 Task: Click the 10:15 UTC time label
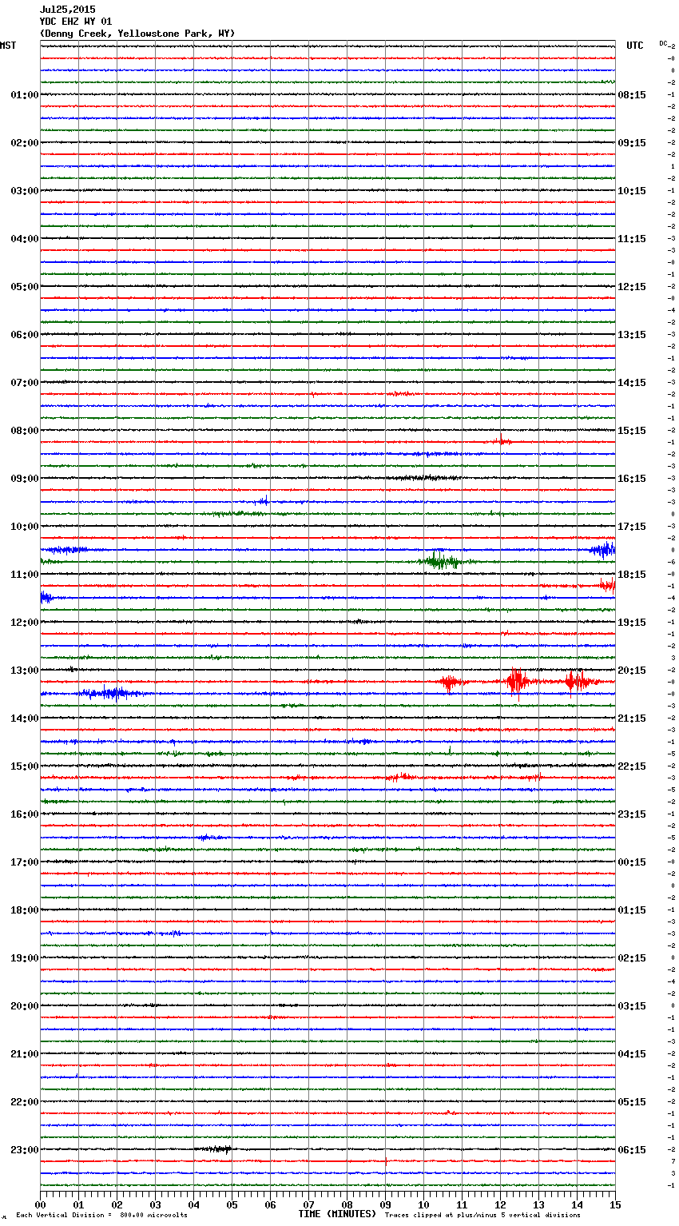tap(632, 191)
